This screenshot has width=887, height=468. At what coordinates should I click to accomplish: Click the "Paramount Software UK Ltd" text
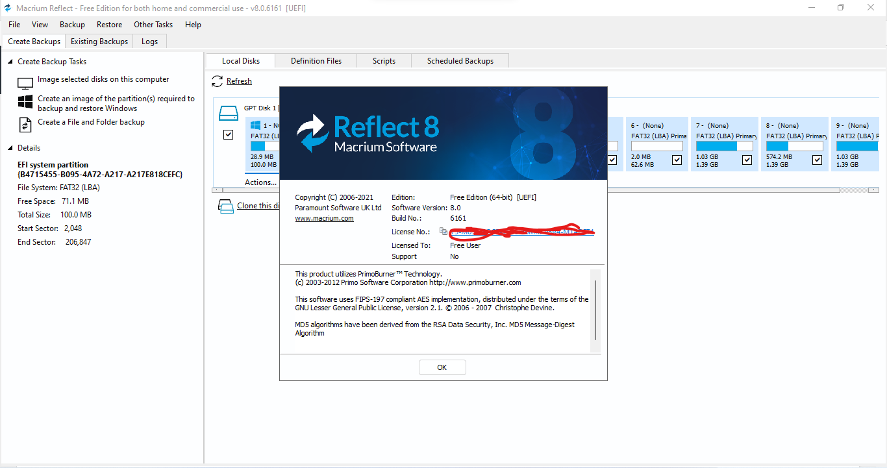pos(338,208)
